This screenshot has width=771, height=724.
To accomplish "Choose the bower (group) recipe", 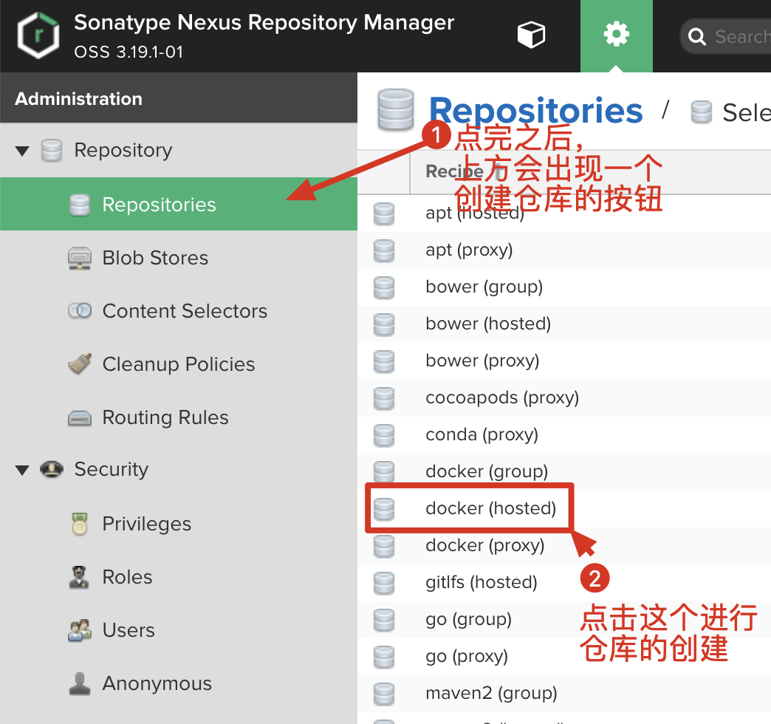I will pyautogui.click(x=484, y=287).
